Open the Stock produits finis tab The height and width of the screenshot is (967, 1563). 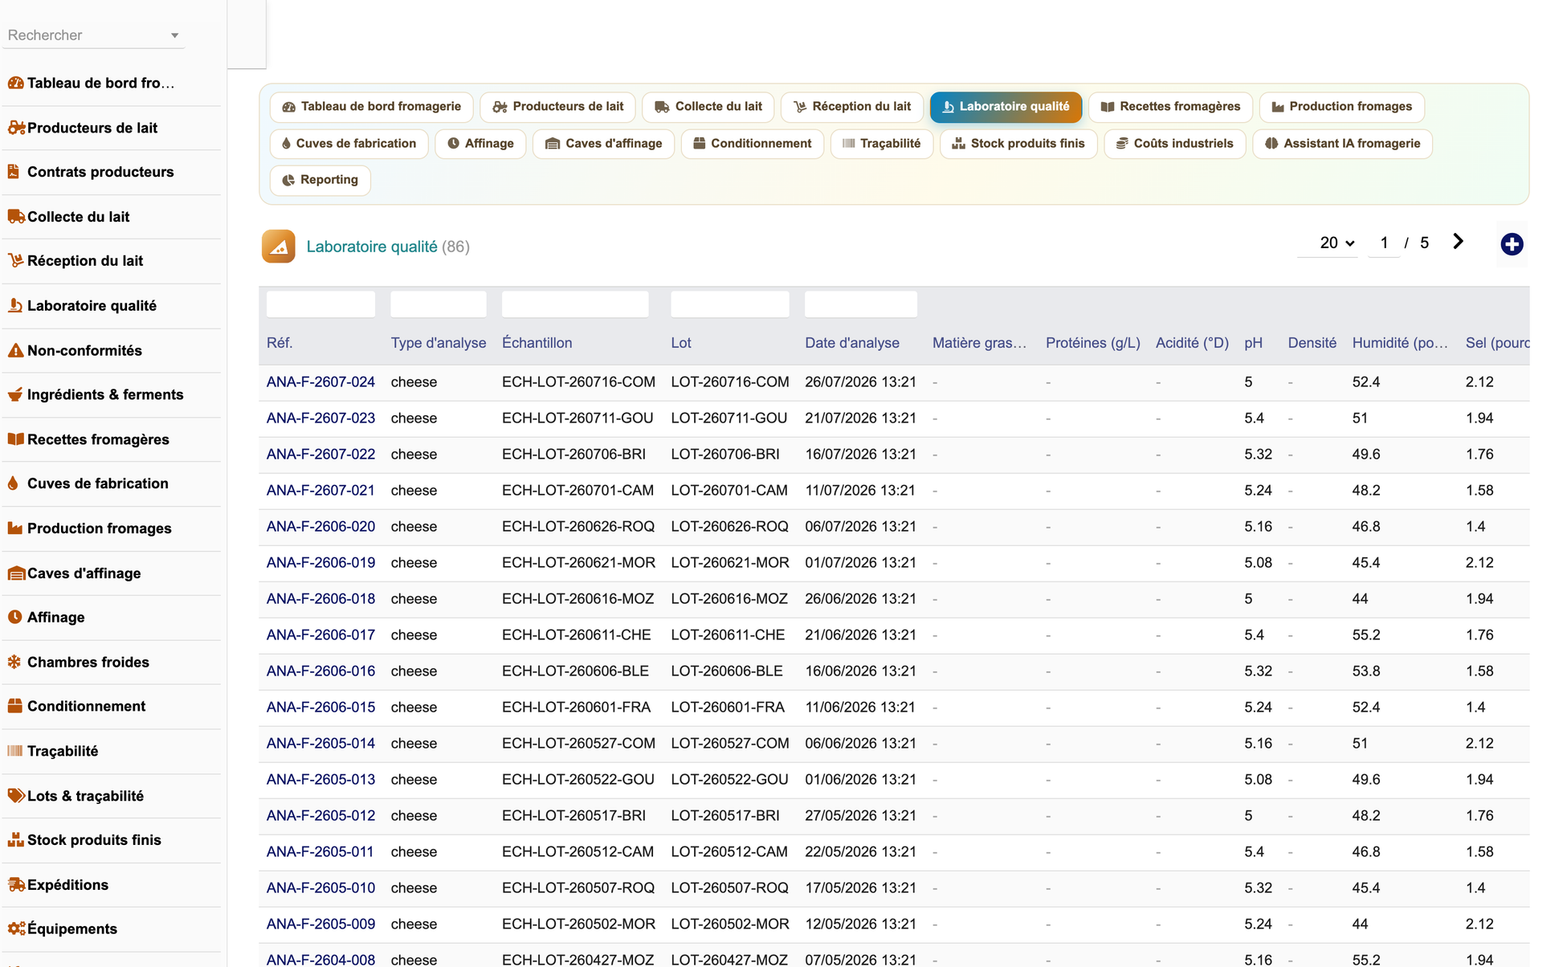(1018, 144)
